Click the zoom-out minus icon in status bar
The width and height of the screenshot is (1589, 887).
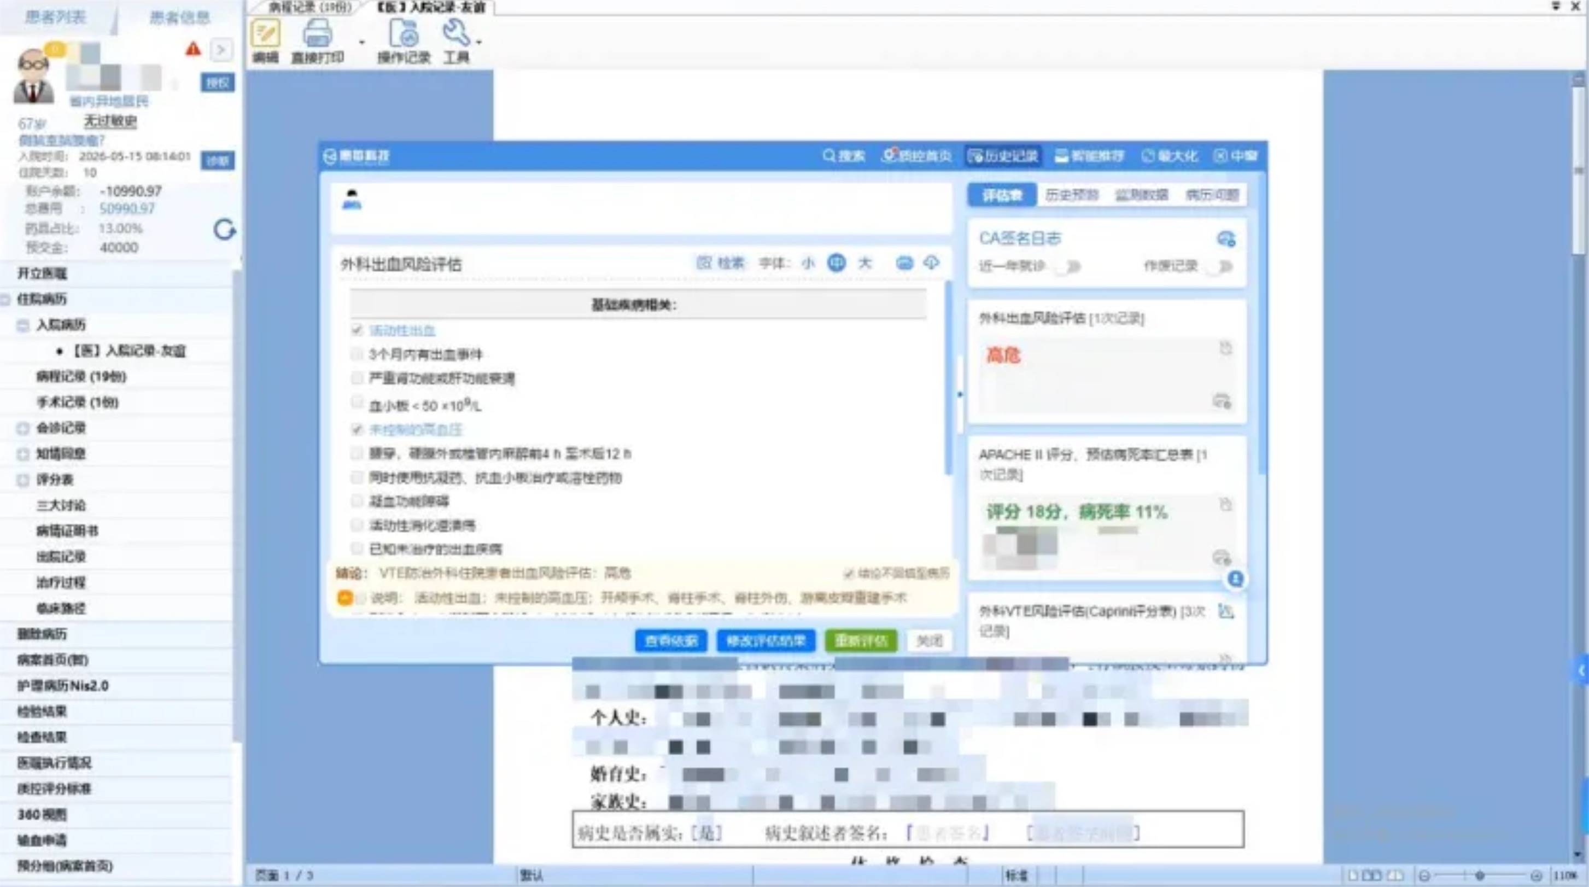click(x=1424, y=876)
